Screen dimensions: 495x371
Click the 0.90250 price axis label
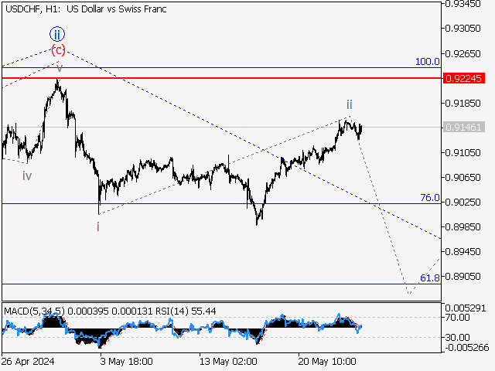click(x=463, y=202)
